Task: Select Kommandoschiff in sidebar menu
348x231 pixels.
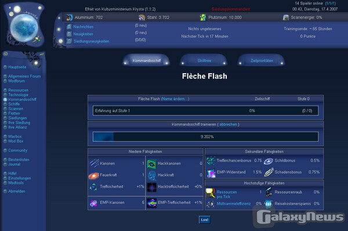Action: tap(22, 99)
